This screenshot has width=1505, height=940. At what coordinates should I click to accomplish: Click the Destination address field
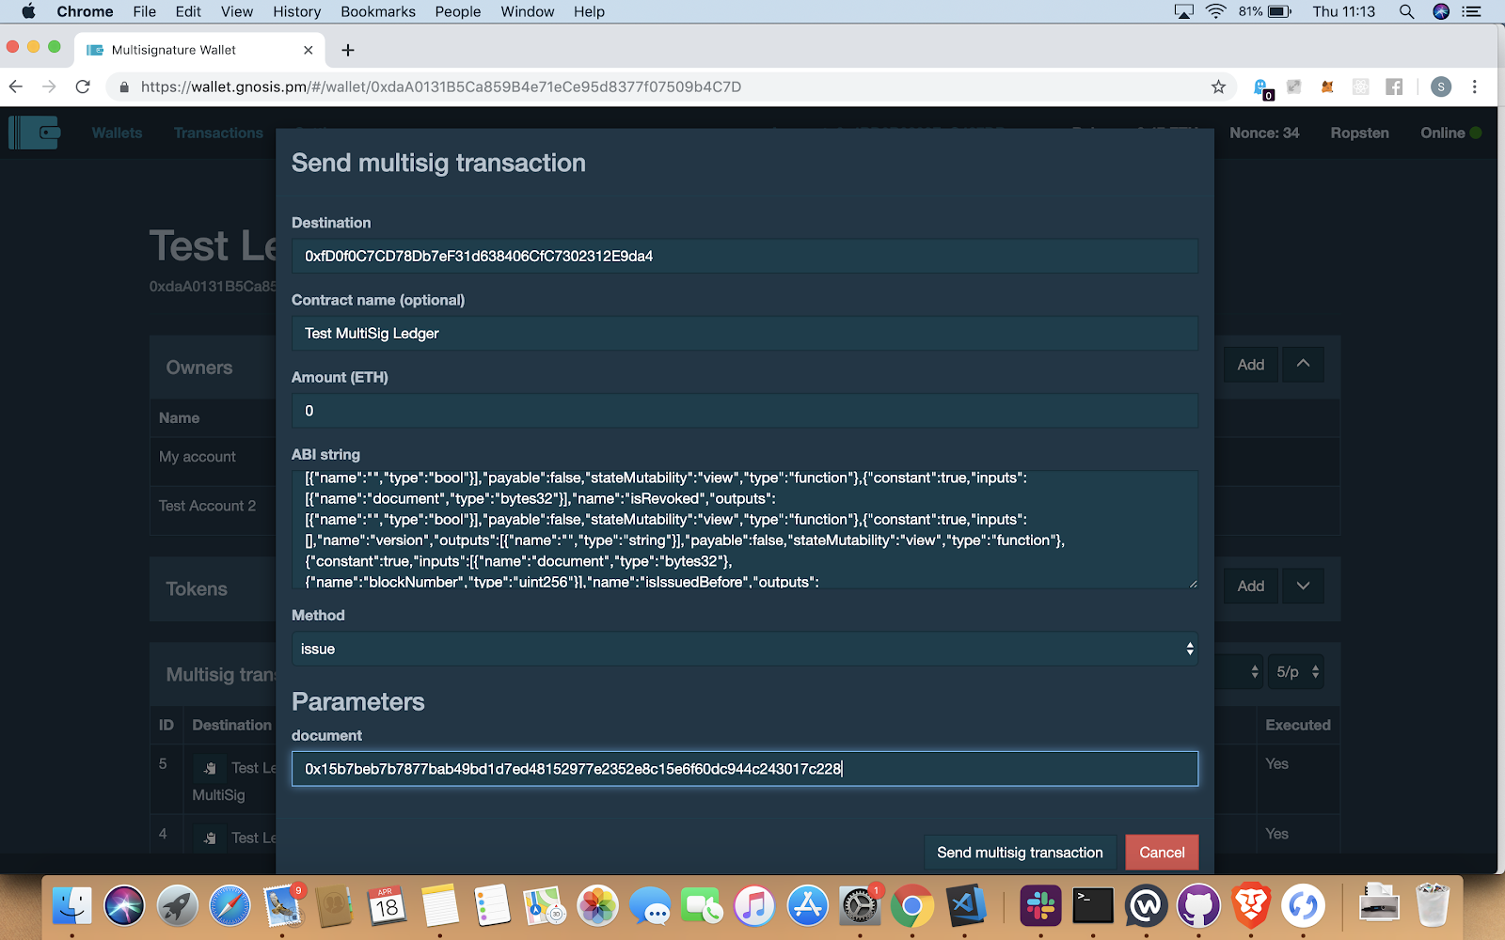tap(744, 256)
